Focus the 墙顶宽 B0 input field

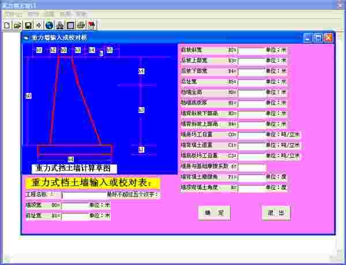74,205
